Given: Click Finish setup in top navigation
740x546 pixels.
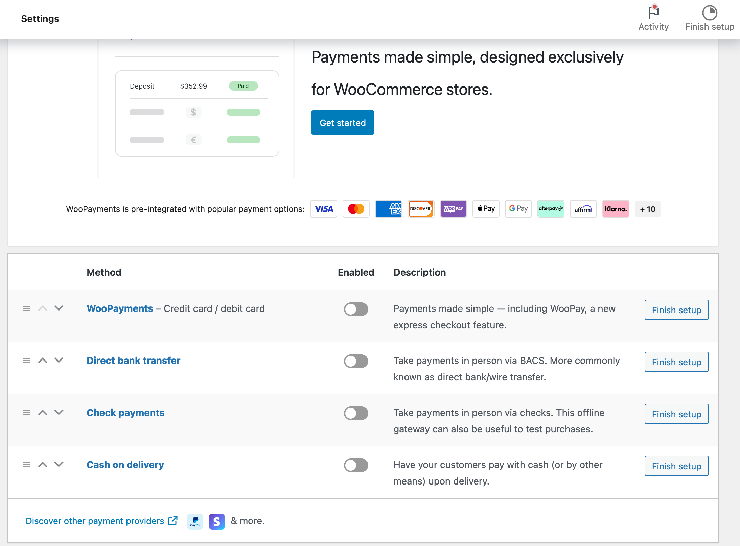Looking at the screenshot, I should (x=709, y=26).
